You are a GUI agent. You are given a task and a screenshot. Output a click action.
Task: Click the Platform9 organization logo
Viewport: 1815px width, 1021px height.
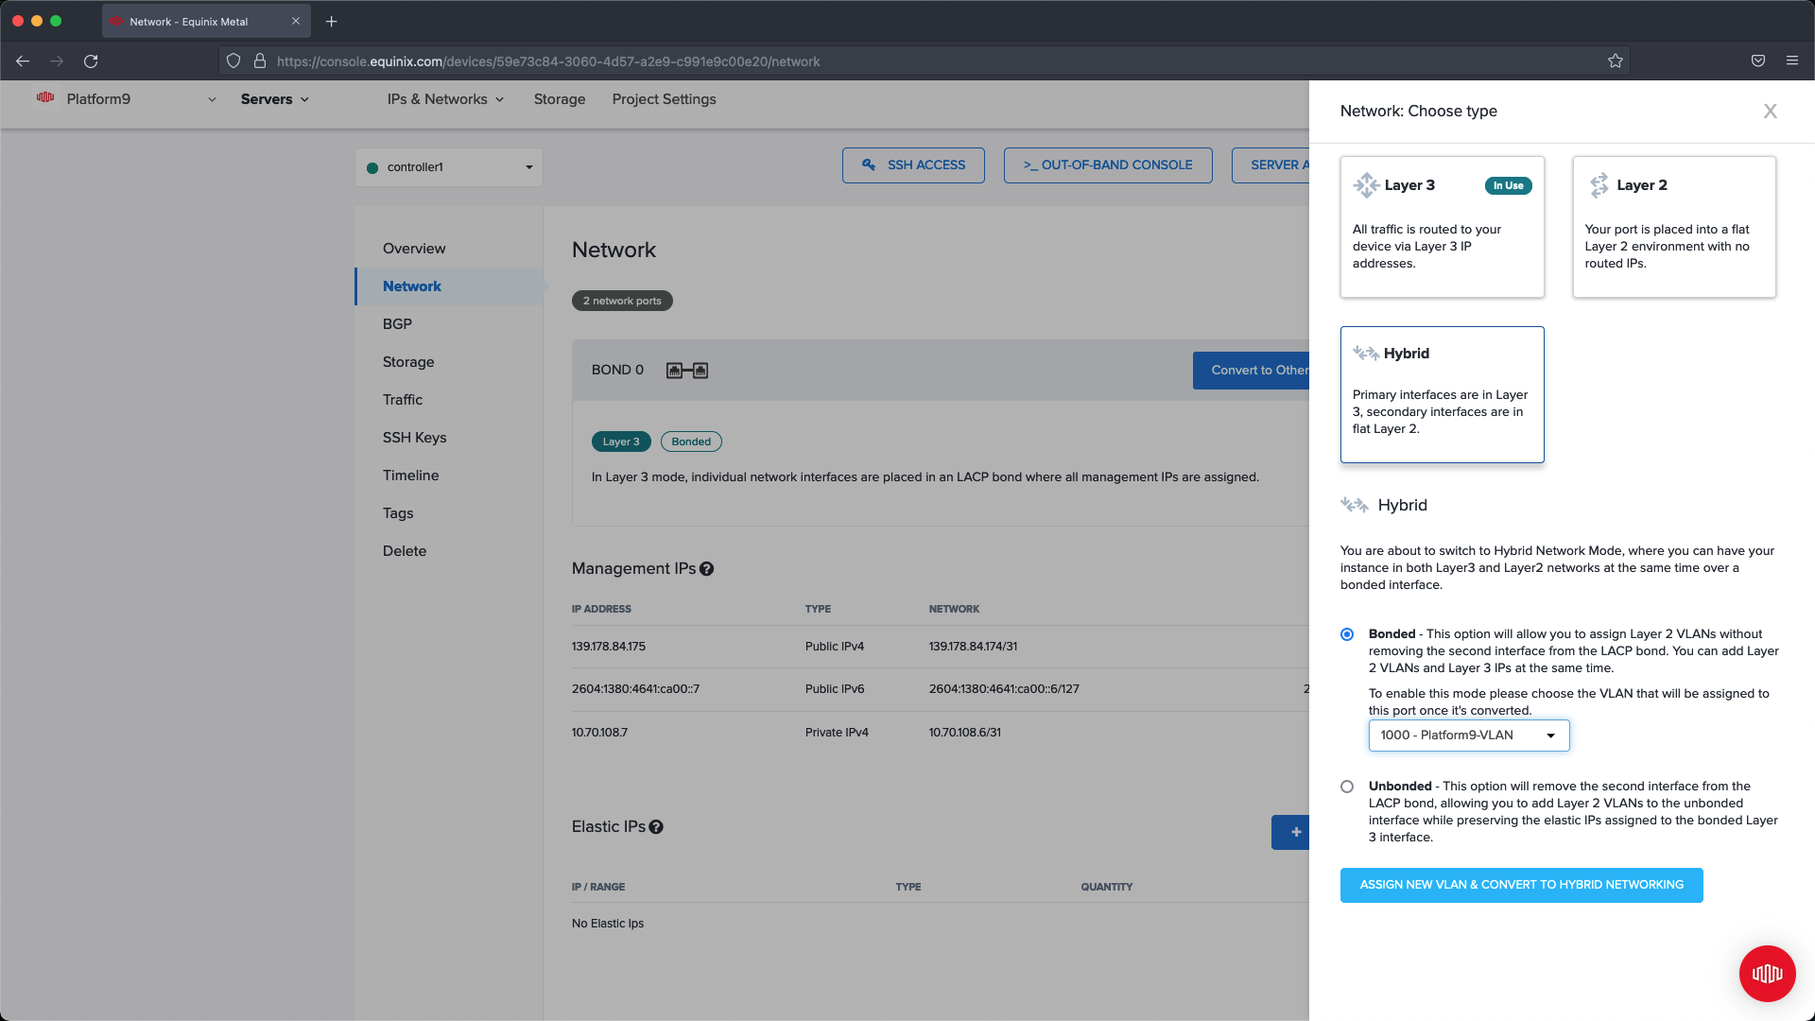click(45, 98)
